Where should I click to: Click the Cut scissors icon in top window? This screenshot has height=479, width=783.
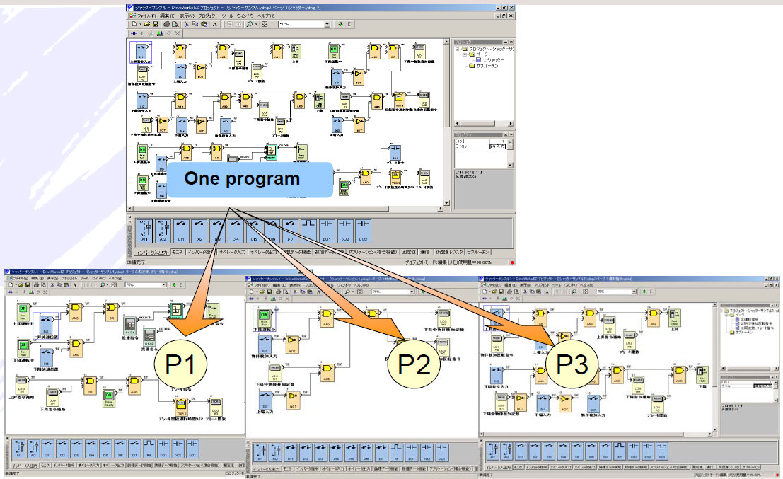click(187, 24)
